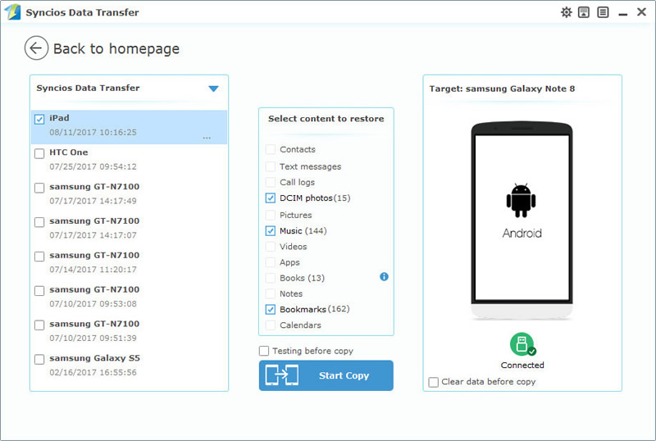656x441 pixels.
Task: Check the Pictures checkbox
Action: tap(271, 215)
